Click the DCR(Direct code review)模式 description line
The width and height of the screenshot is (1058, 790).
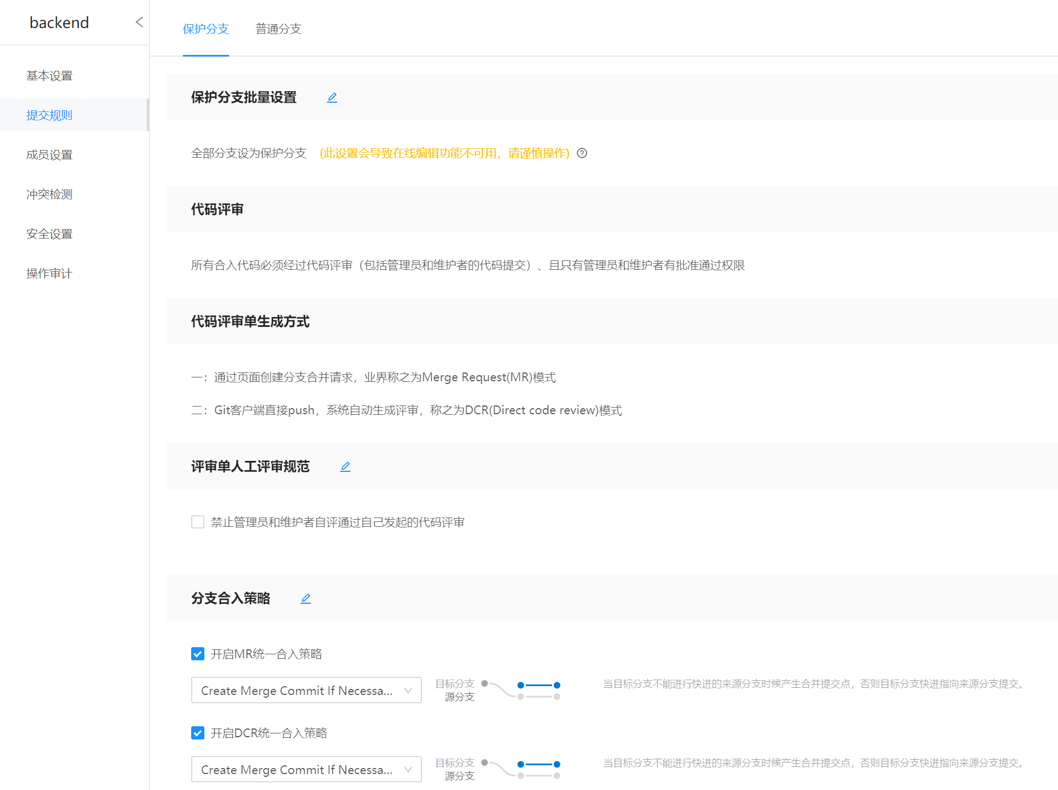(x=407, y=410)
